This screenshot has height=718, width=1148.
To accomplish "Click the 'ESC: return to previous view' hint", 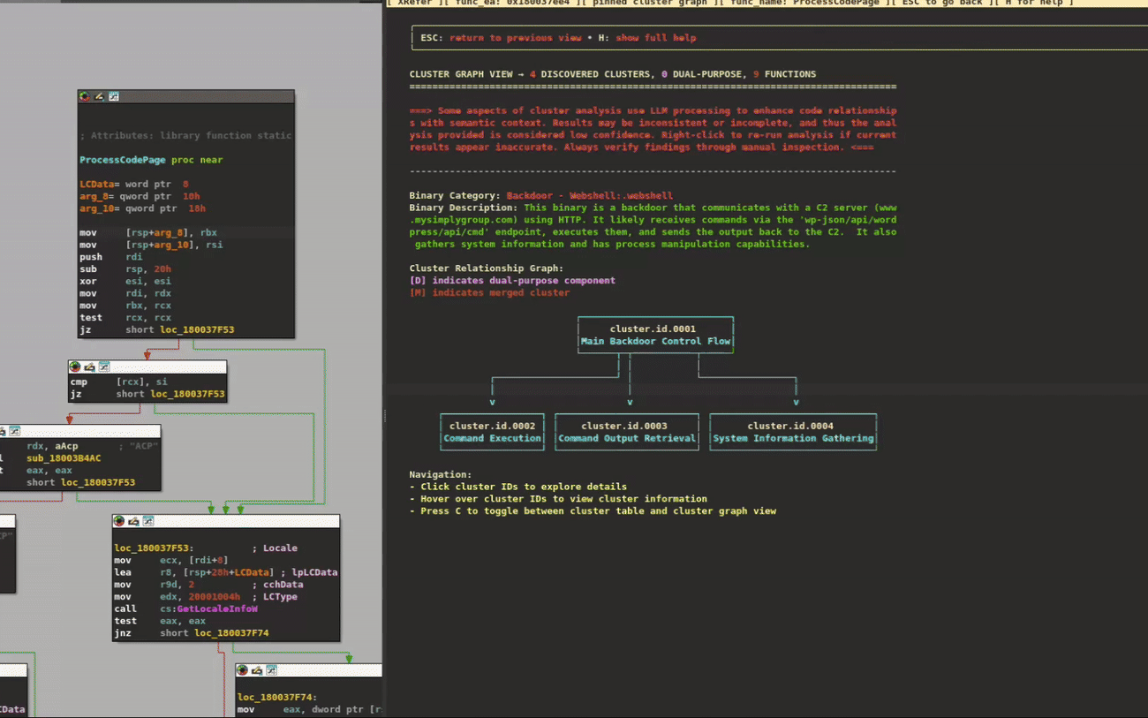I will point(501,38).
